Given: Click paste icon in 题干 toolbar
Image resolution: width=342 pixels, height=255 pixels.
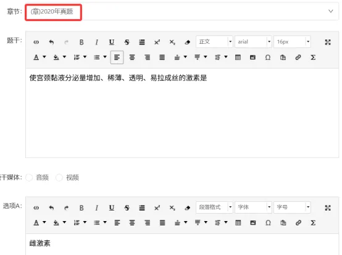Looking at the screenshot, I should [283, 57].
